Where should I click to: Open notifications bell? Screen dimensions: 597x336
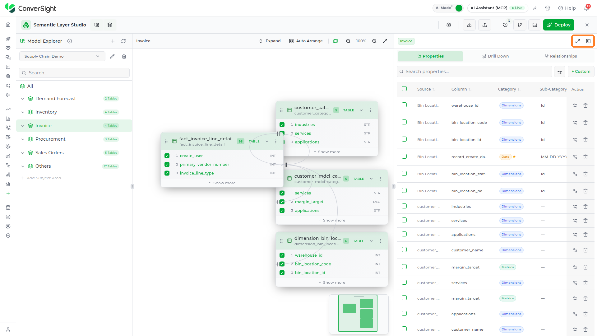click(x=586, y=8)
